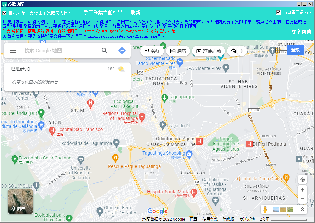Screen dimensions: 315x223
Task: Click the weather icon beside 18°
Action: point(121,69)
